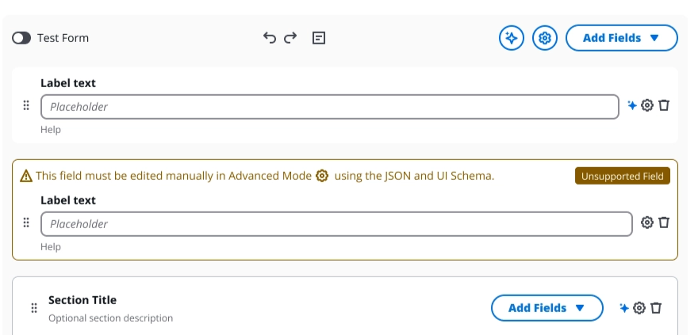Image resolution: width=698 pixels, height=335 pixels.
Task: Toggle the Test Form switch
Action: [21, 38]
